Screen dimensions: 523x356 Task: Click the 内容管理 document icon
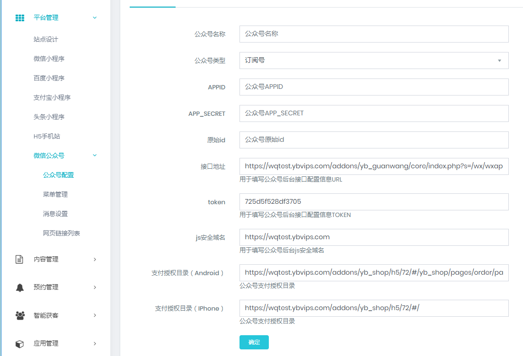[x=19, y=260]
